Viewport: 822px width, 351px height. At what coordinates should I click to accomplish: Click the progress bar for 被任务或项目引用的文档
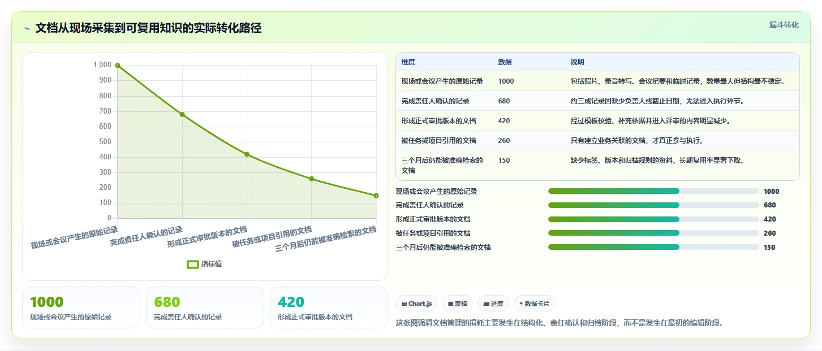click(x=653, y=233)
